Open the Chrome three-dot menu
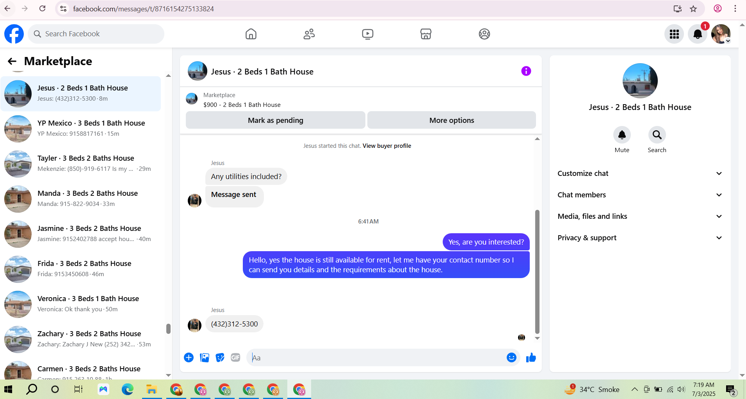The width and height of the screenshot is (746, 399). (735, 9)
